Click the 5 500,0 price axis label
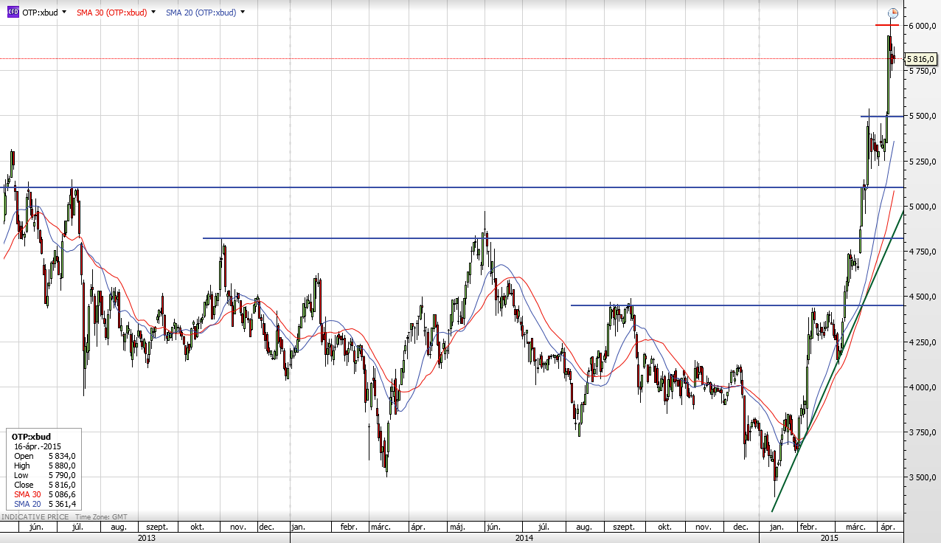The width and height of the screenshot is (941, 543). [922, 116]
